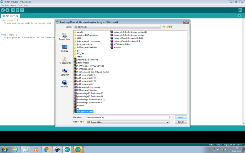This screenshot has width=245, height=153.
Task: Select processing-3.3.7-windows64 archive
Action: (x=88, y=96)
